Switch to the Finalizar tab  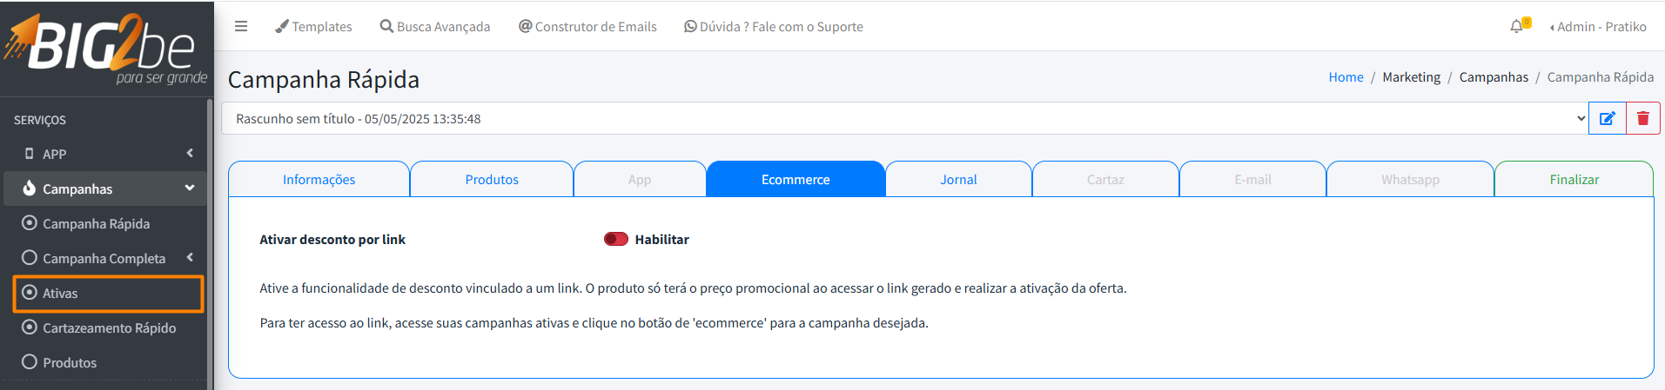[1574, 179]
